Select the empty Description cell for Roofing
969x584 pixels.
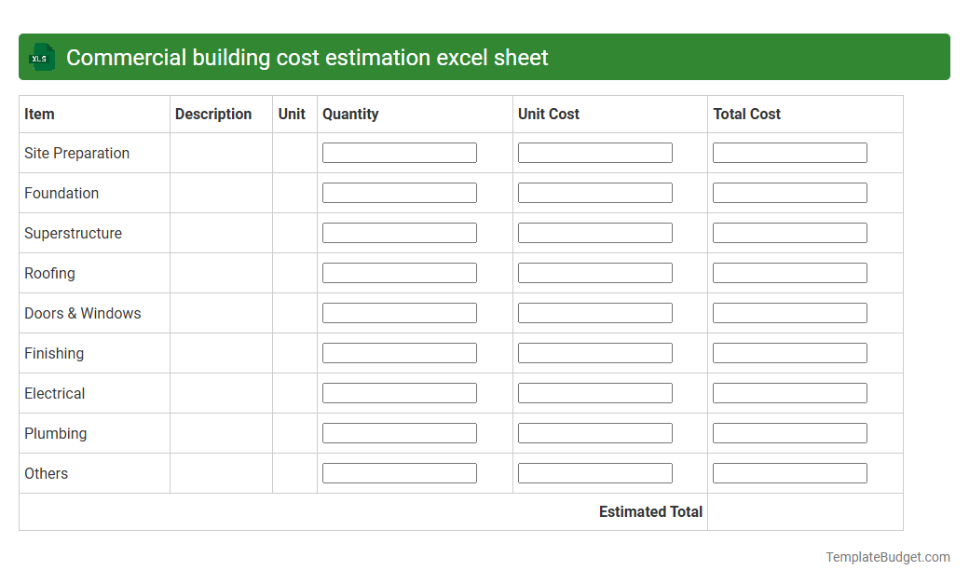pos(220,273)
